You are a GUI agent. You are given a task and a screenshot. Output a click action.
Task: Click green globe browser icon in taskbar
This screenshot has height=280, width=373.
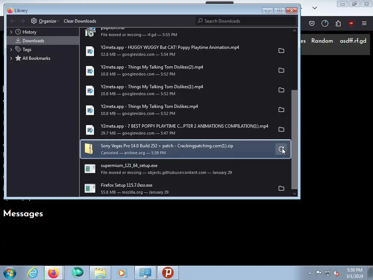coord(77,273)
